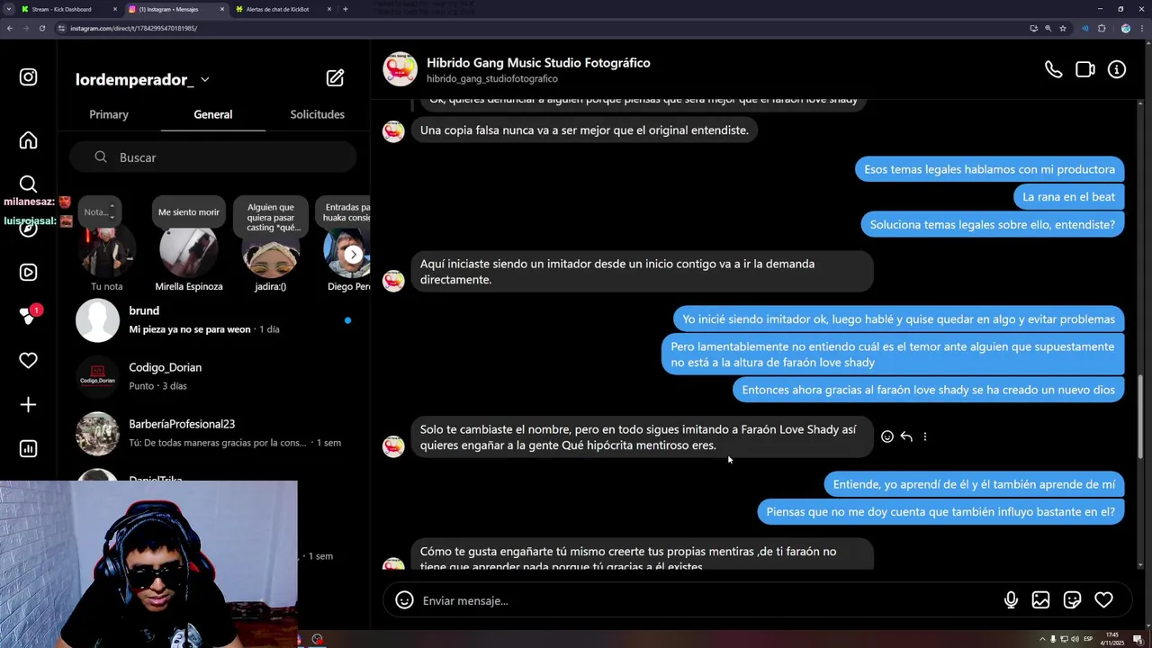Image resolution: width=1152 pixels, height=648 pixels.
Task: Select the General inbox tab
Action: tap(213, 114)
